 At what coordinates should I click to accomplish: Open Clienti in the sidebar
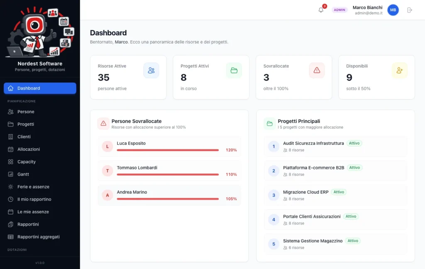coord(40,137)
